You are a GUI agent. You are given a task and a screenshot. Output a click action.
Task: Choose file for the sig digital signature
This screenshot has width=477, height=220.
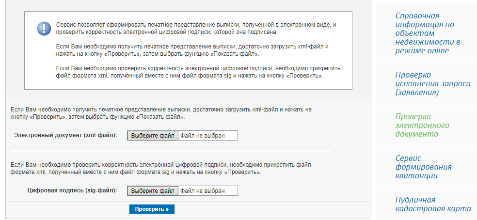click(153, 191)
